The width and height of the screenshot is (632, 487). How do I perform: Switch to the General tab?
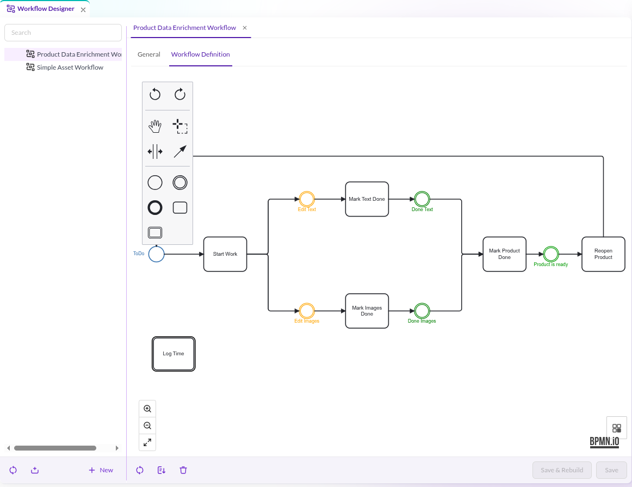click(148, 54)
